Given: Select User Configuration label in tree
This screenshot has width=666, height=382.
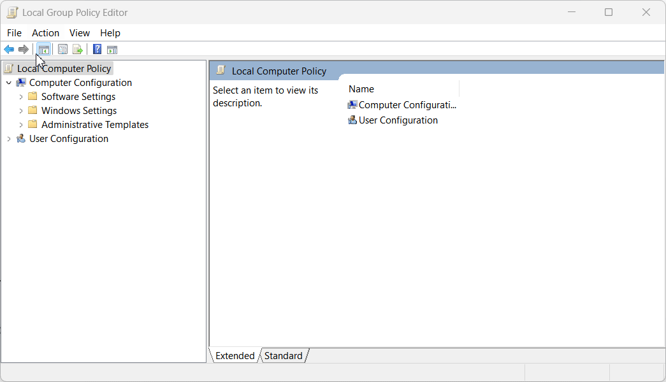Looking at the screenshot, I should click(68, 138).
